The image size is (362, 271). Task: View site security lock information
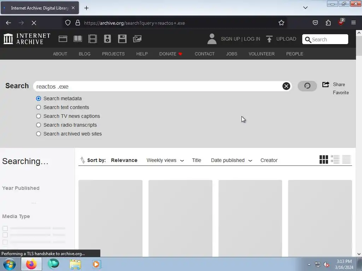78,23
